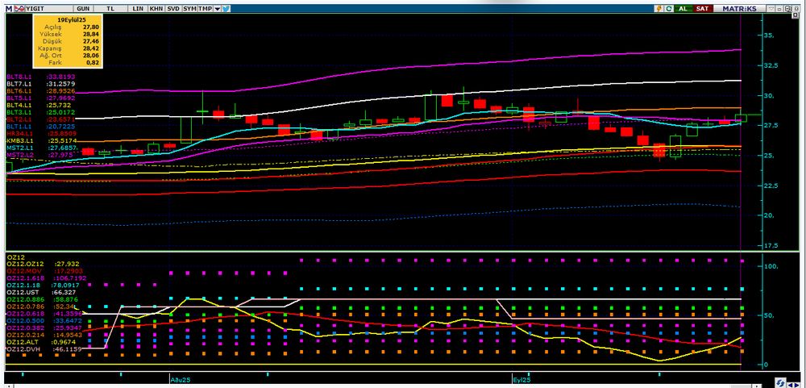Click the Ağu25 time axis label
Viewport: 806px width, 388px height.
click(x=181, y=379)
